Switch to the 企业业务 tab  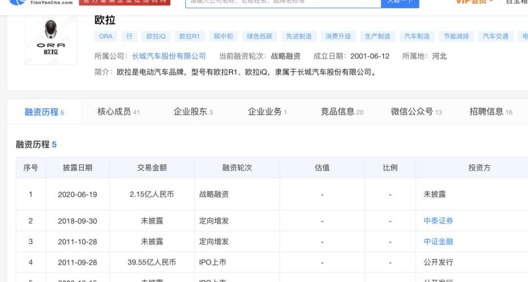pos(267,112)
